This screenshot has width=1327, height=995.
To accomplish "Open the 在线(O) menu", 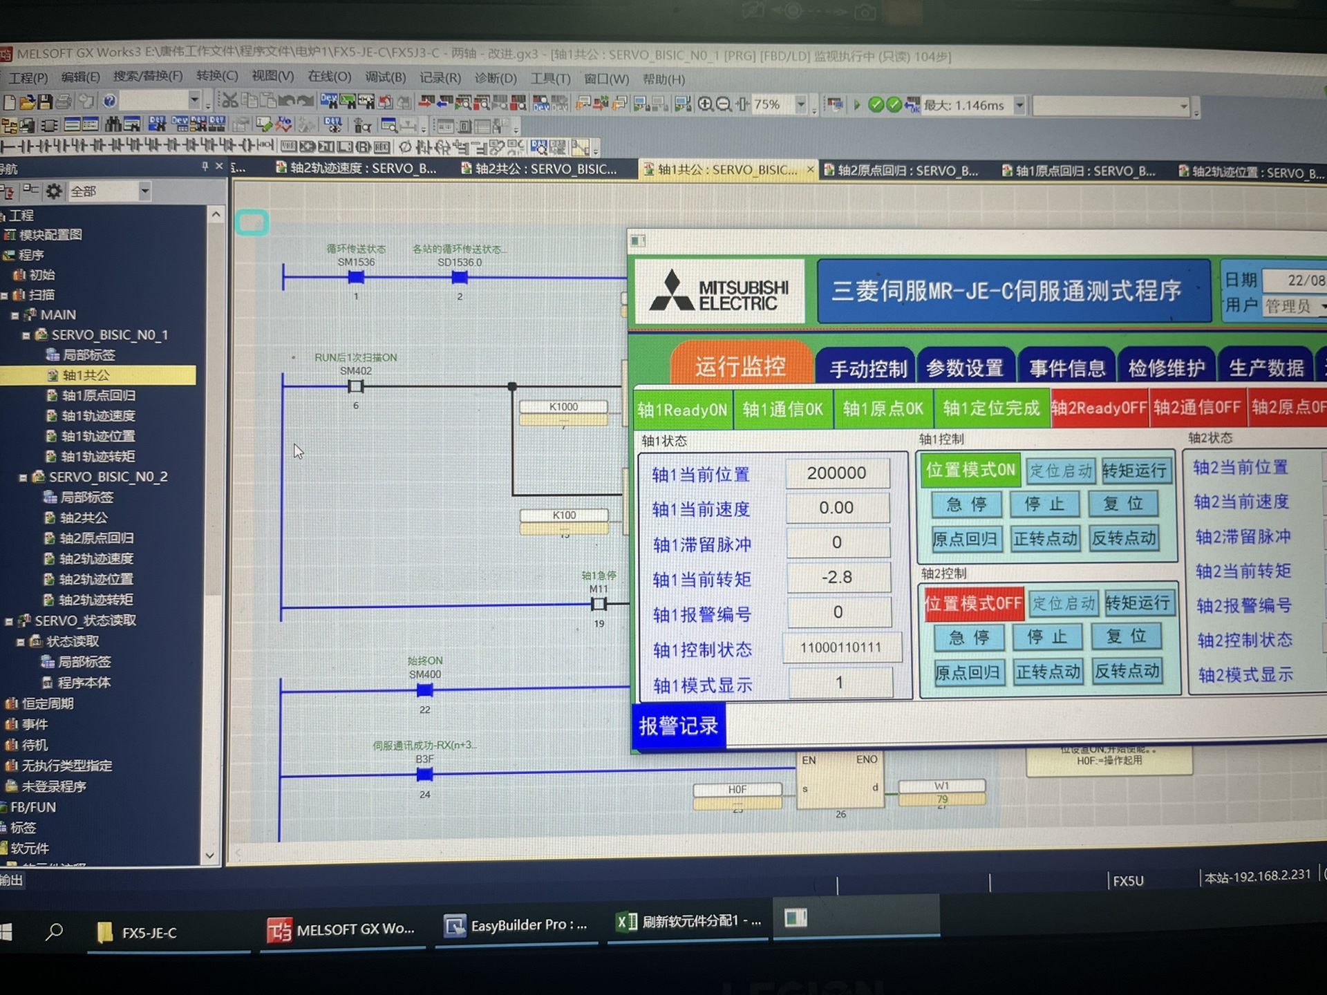I will [x=329, y=77].
